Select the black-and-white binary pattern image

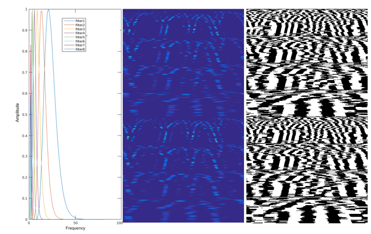[308, 115]
